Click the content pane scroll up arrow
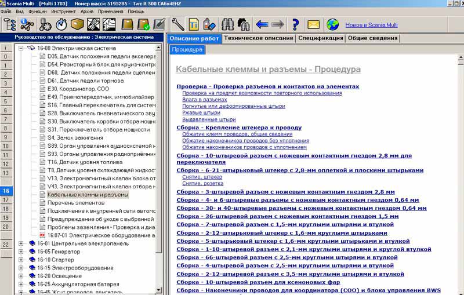This screenshot has width=464, height=295. click(461, 57)
